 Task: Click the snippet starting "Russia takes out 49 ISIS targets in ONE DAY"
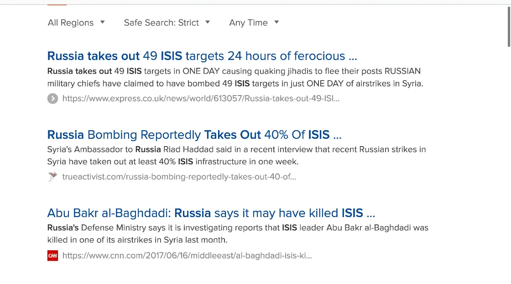coord(235,77)
